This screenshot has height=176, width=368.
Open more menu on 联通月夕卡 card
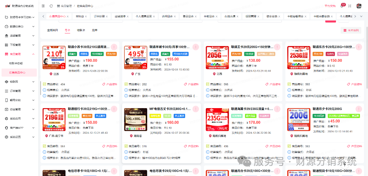[358, 109]
